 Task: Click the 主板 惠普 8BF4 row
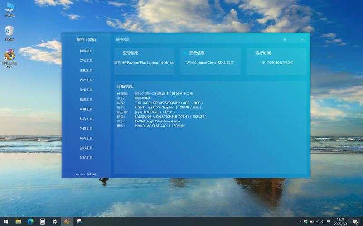coord(133,98)
